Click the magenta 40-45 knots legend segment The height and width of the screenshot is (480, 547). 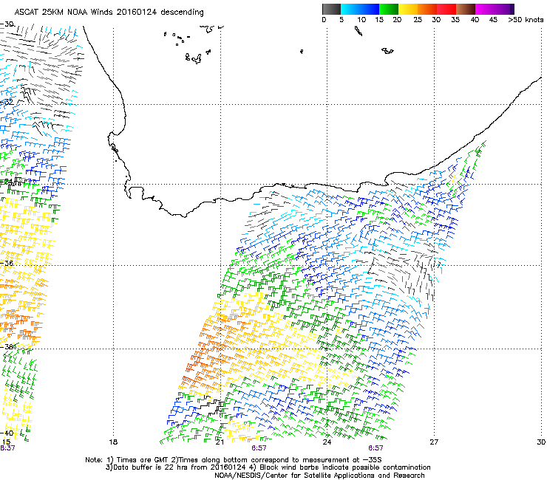click(485, 9)
